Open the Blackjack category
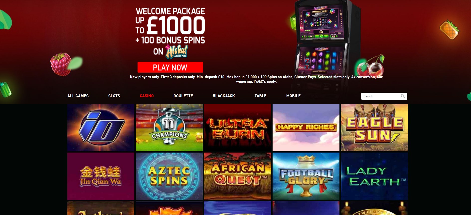Screen dimensions: 471x215 [x=224, y=96]
